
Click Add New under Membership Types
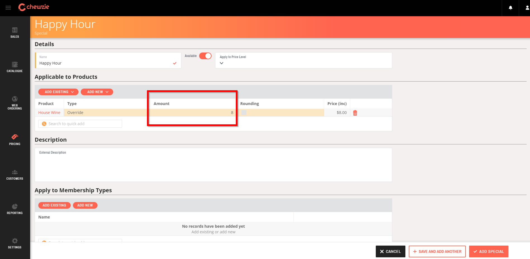85,205
